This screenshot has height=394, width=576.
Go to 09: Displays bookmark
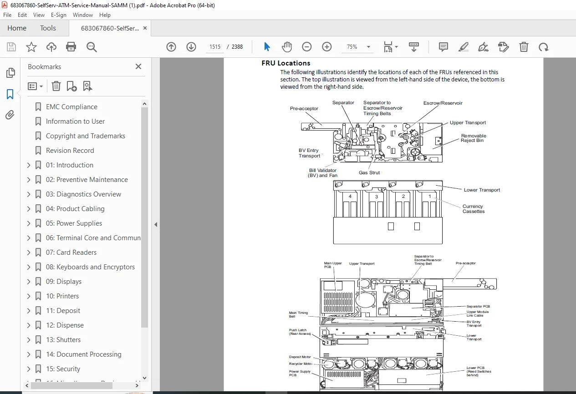pos(64,282)
